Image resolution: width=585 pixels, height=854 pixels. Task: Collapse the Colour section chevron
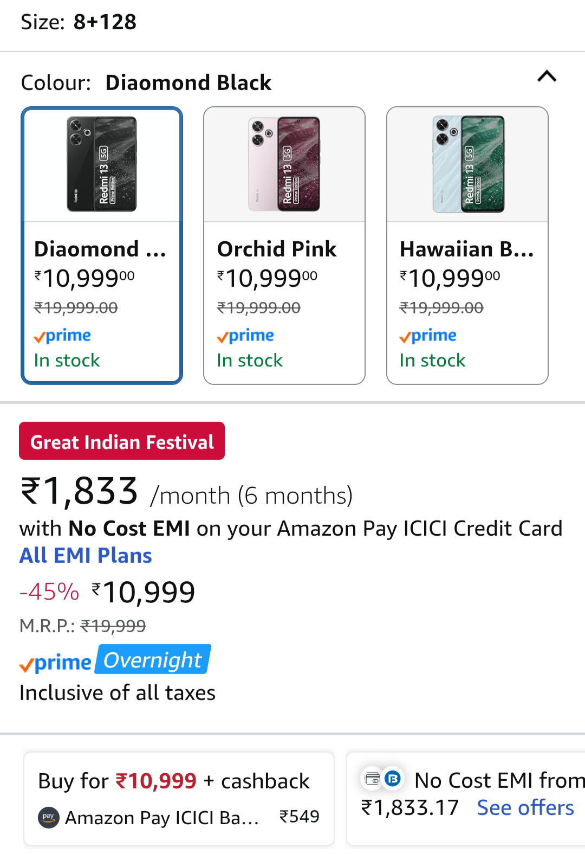click(547, 76)
